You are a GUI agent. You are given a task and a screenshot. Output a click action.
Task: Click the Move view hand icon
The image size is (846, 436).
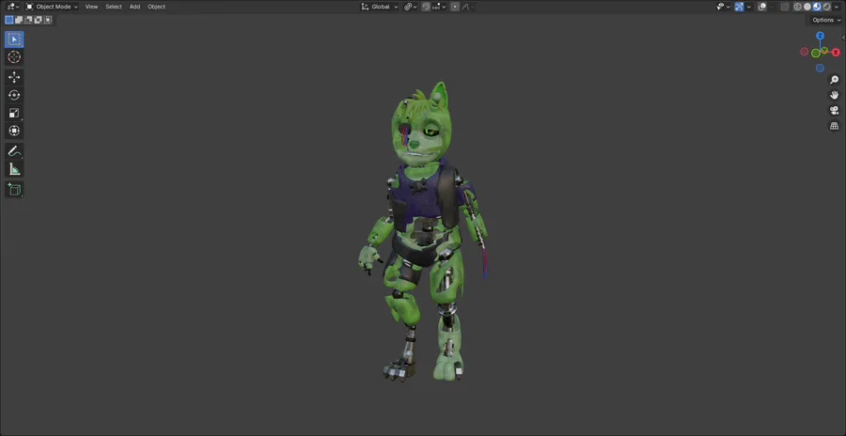[x=834, y=95]
